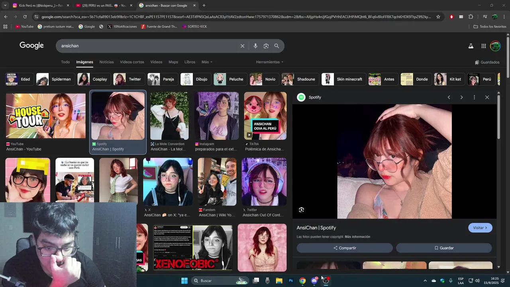Click the Chrome address bar
510x287 pixels.
(x=235, y=17)
